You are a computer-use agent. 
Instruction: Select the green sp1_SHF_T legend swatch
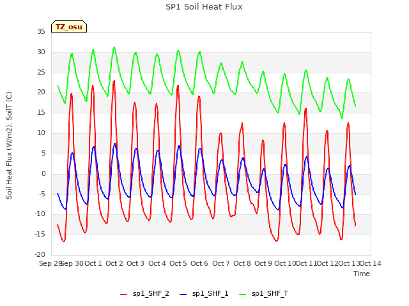pyautogui.click(x=243, y=295)
